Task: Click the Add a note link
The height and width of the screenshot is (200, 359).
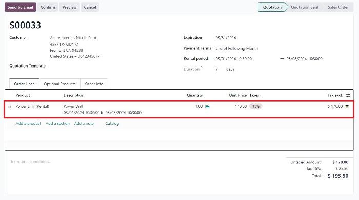Action: [x=84, y=123]
